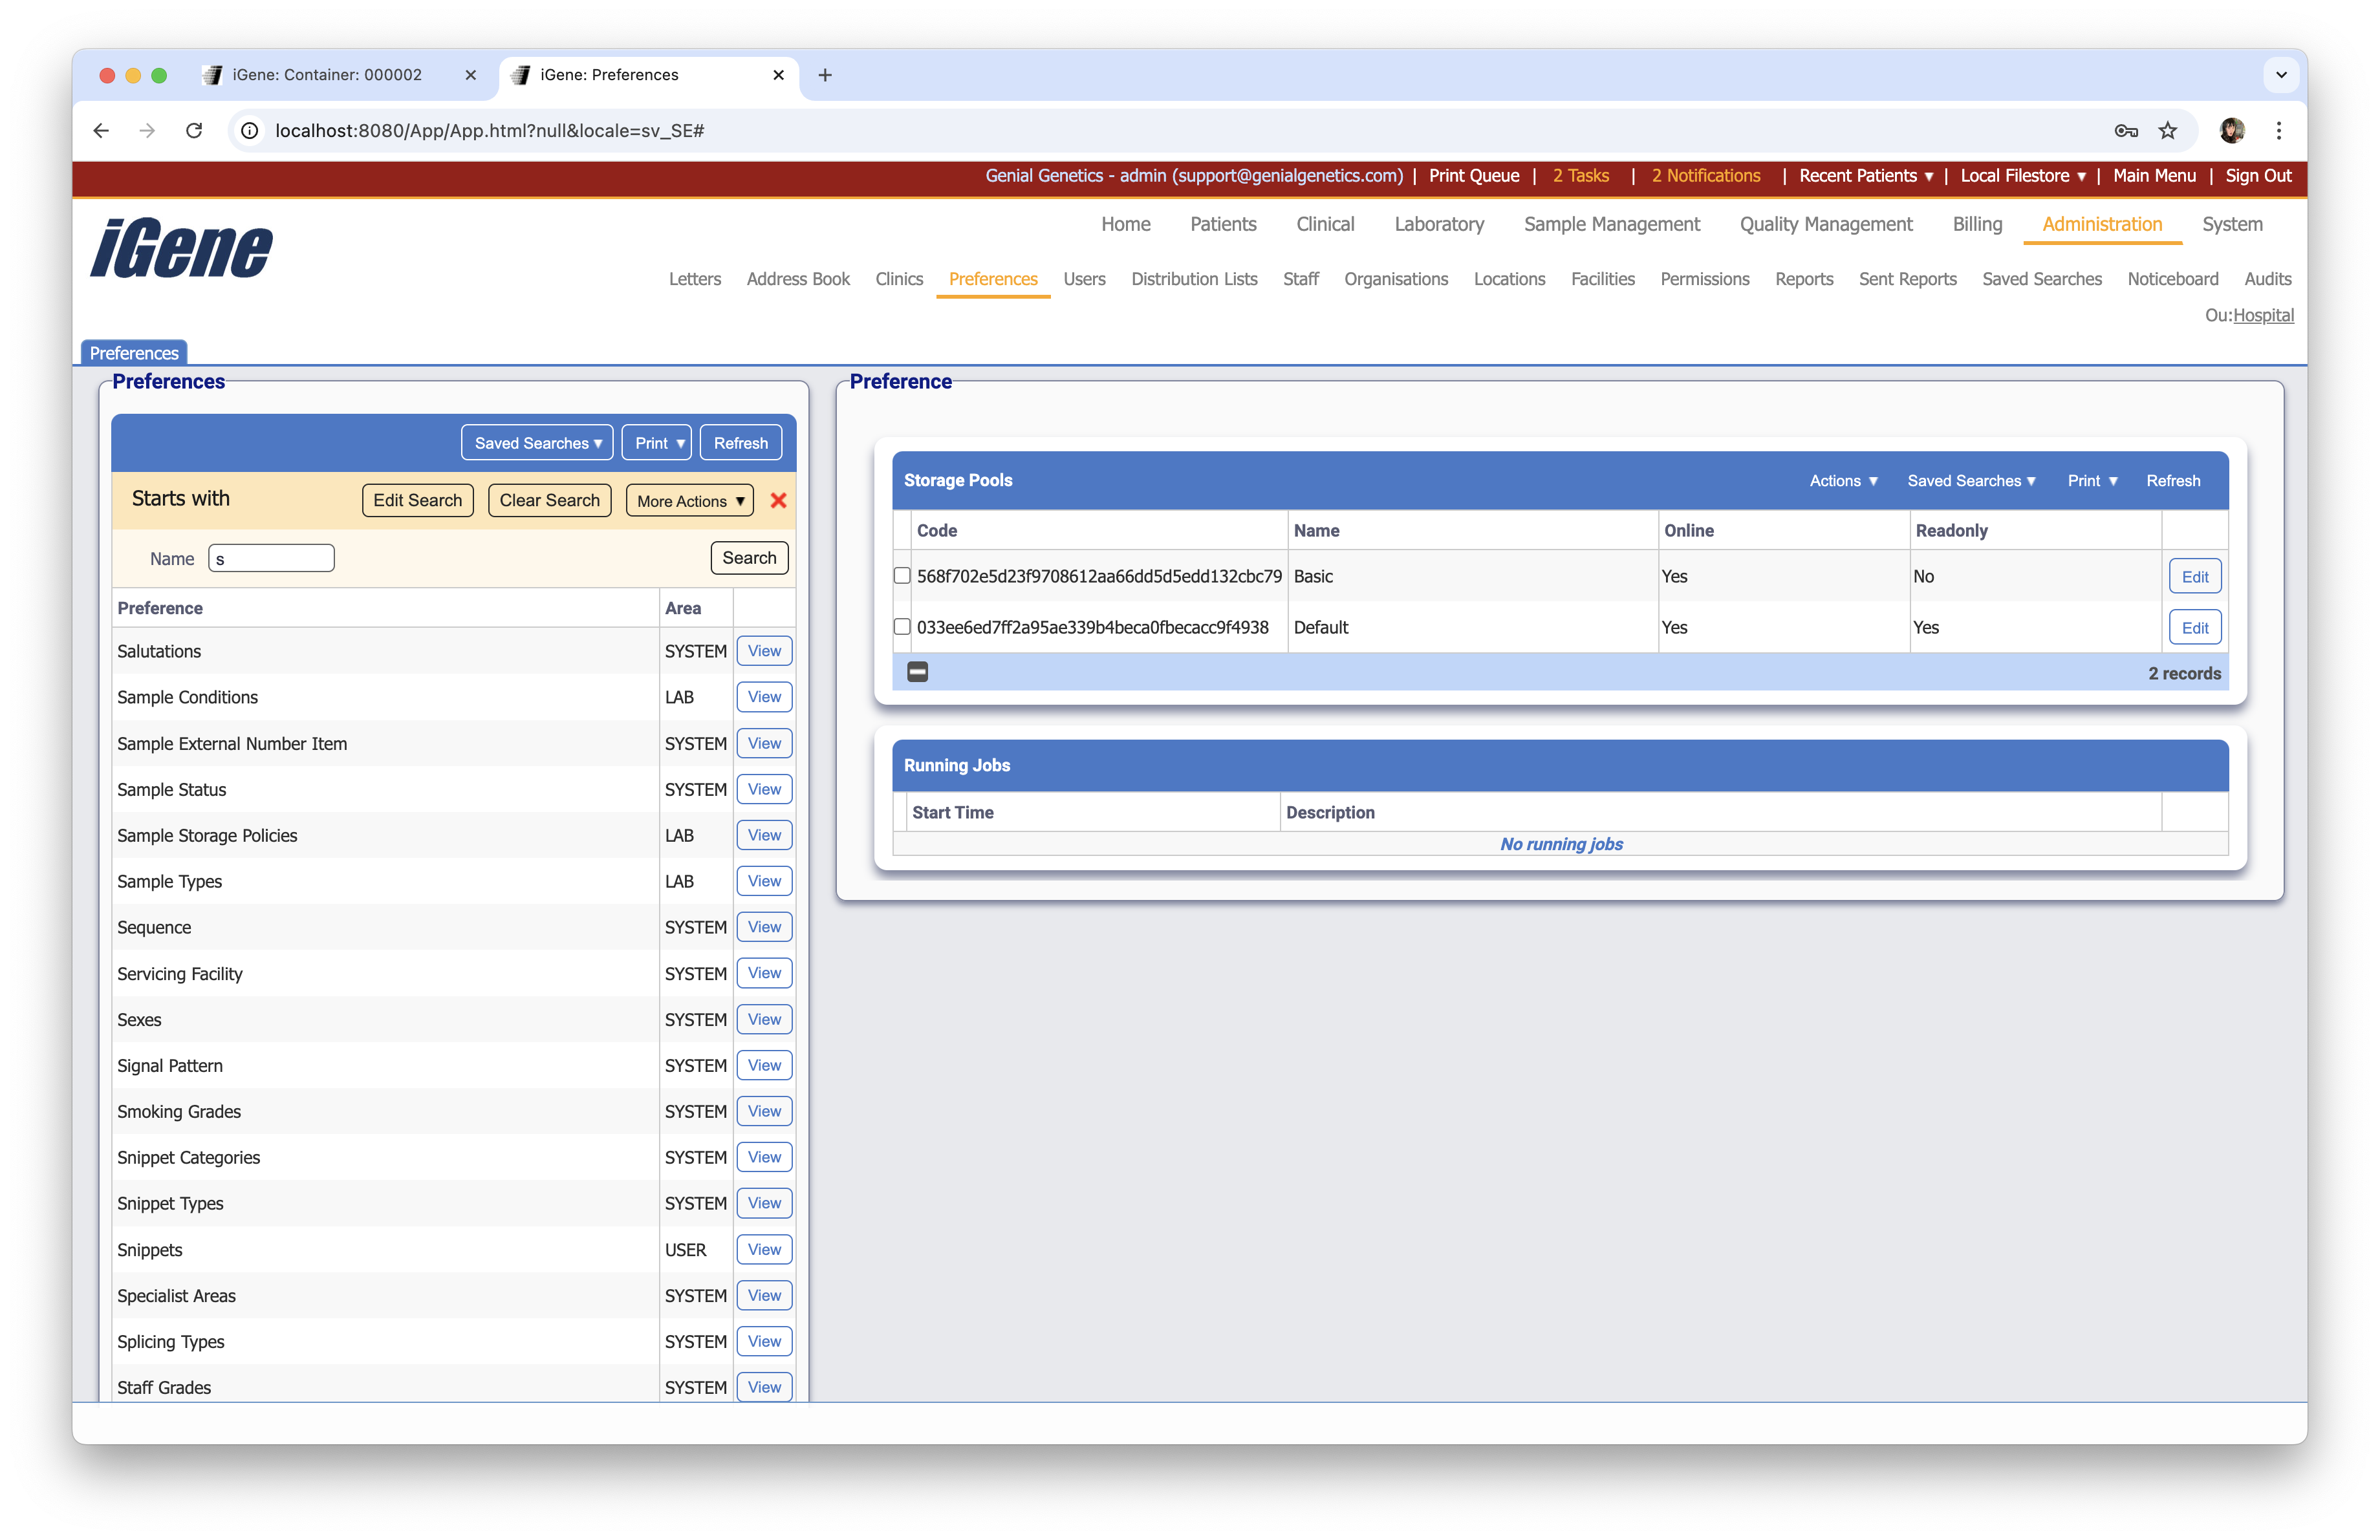Click the red X to remove search
The image size is (2380, 1540).
tap(778, 500)
